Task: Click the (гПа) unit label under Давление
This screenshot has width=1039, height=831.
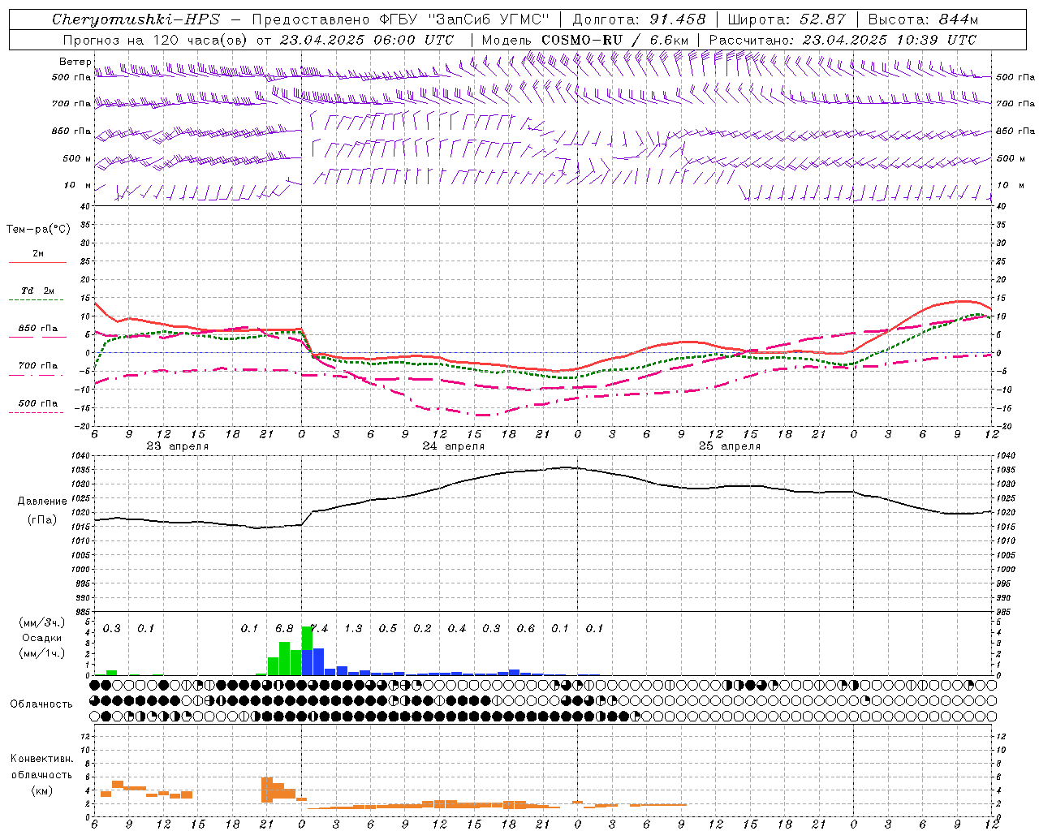Action: click(42, 520)
